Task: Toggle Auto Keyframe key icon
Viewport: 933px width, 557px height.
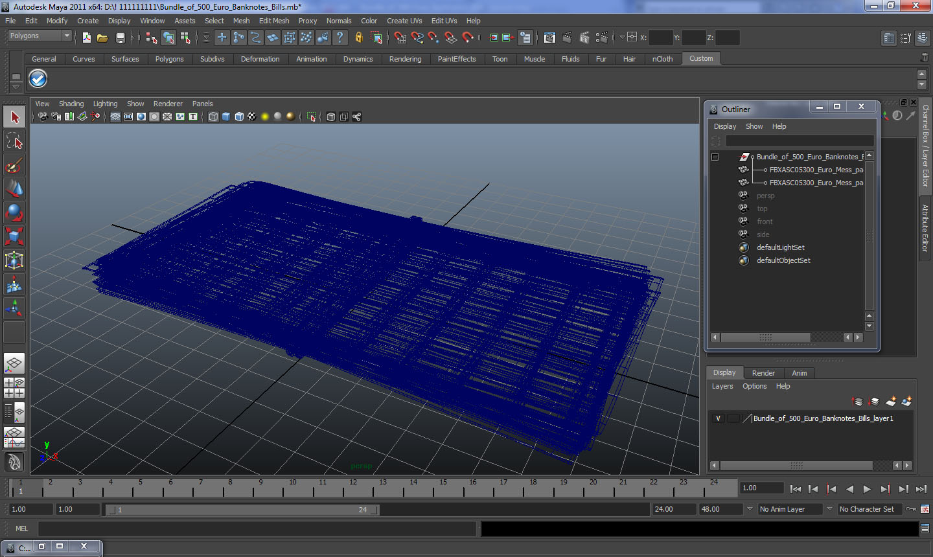Action: click(x=912, y=509)
